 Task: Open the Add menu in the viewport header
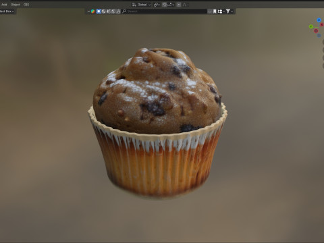[4, 5]
